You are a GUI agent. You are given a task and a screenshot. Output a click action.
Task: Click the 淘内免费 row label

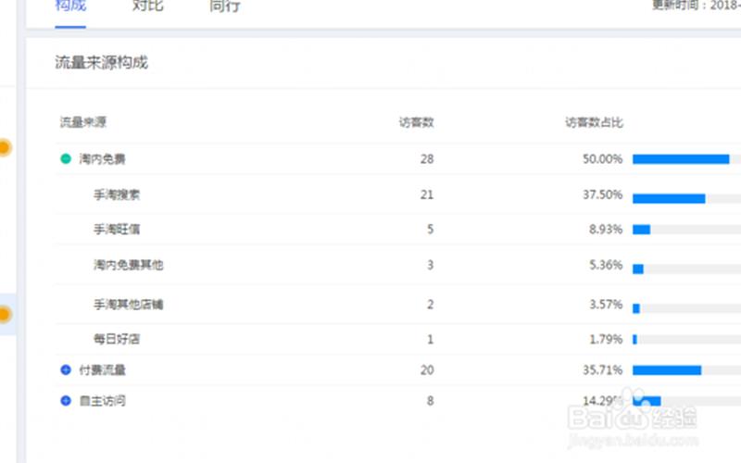point(102,158)
